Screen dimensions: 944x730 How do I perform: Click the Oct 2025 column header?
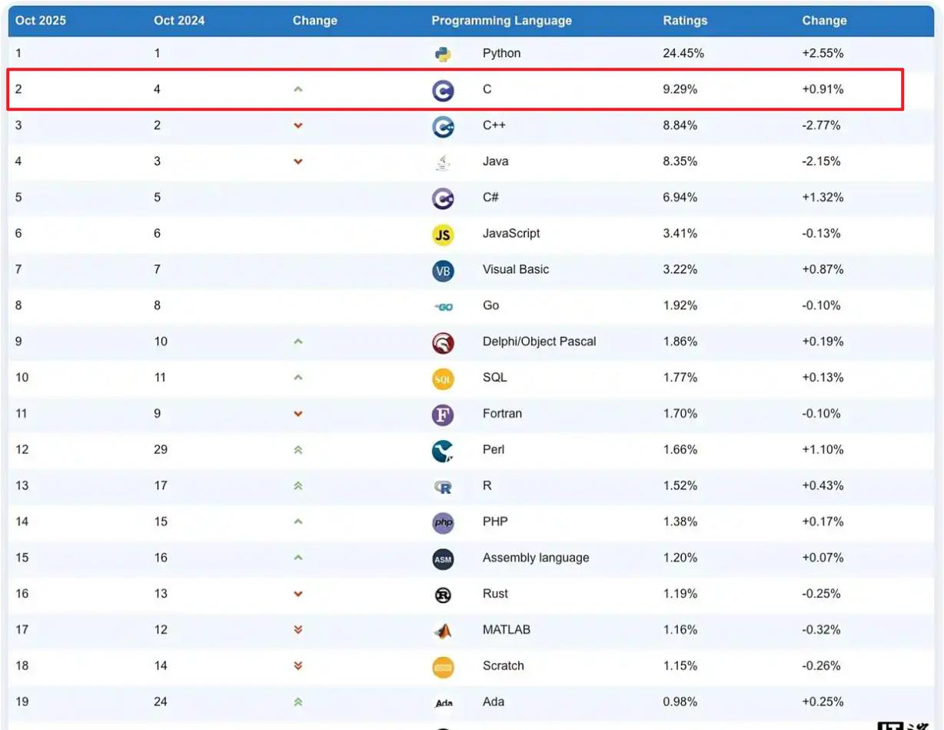41,21
